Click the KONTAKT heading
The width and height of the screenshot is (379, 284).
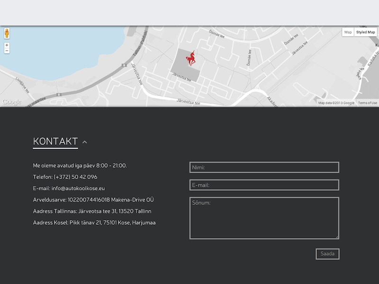pyautogui.click(x=54, y=141)
